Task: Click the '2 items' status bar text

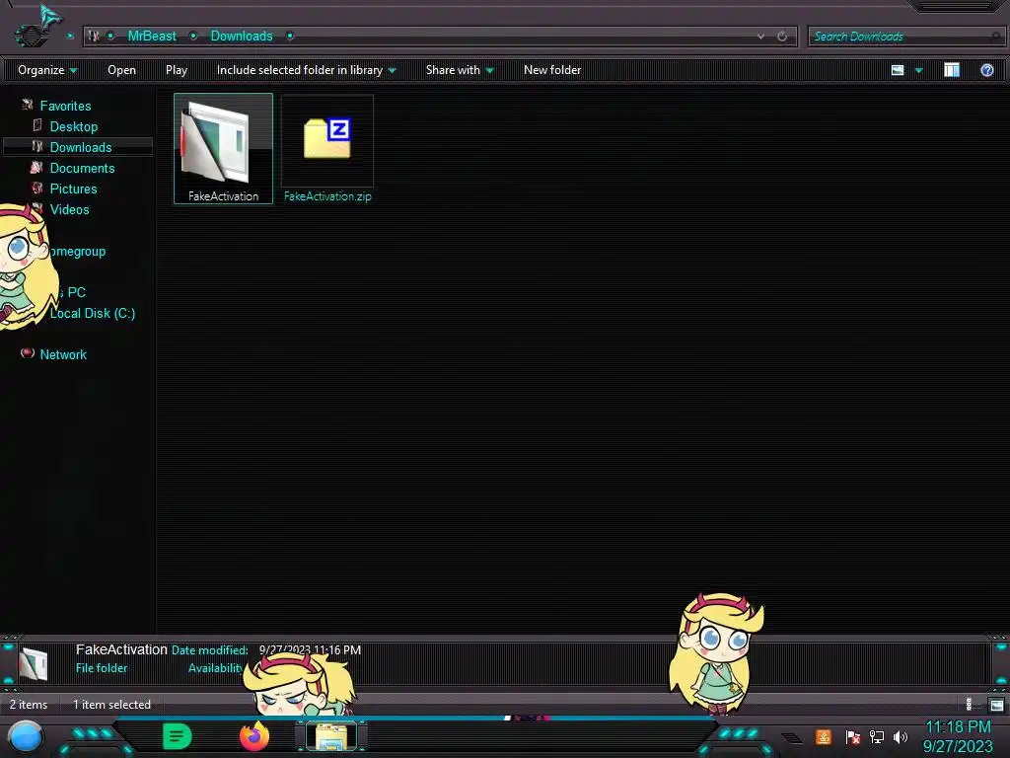Action: click(x=29, y=705)
